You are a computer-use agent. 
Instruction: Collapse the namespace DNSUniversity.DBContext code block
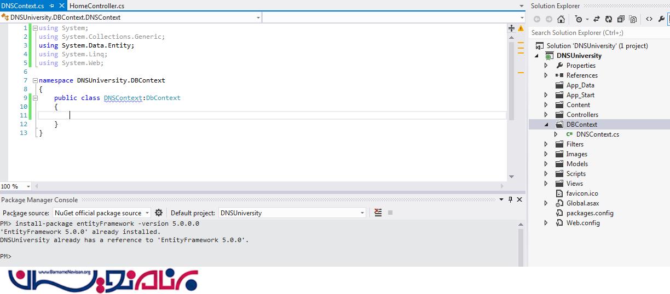pyautogui.click(x=35, y=80)
